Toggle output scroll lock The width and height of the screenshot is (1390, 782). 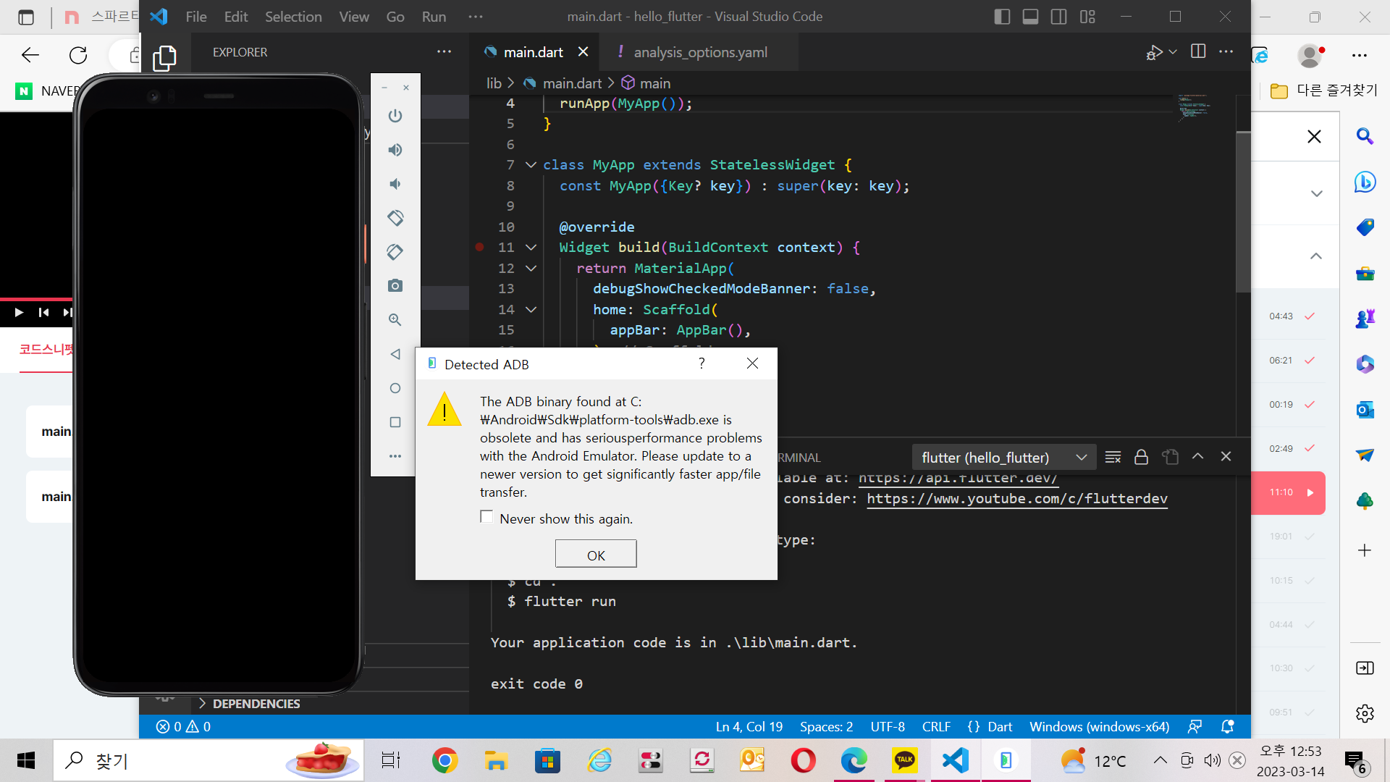(1142, 457)
